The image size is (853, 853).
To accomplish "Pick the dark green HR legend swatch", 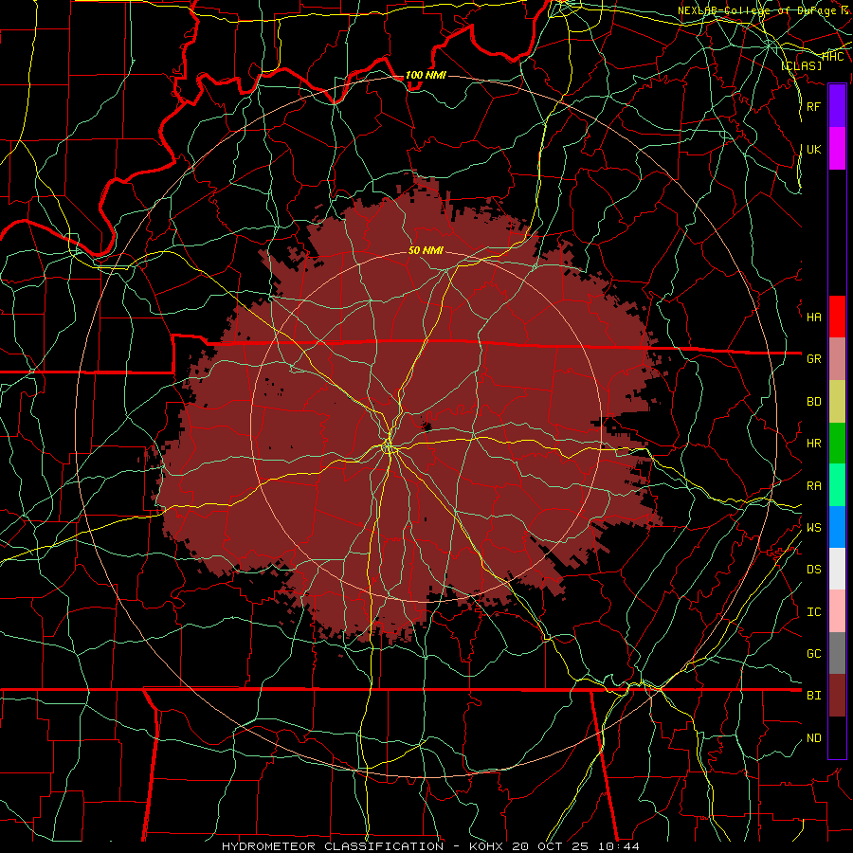I will [x=837, y=444].
